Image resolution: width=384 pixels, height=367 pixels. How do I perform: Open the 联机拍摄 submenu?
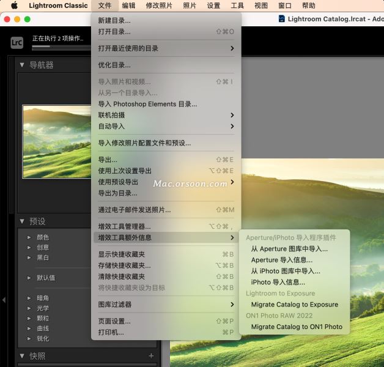166,115
